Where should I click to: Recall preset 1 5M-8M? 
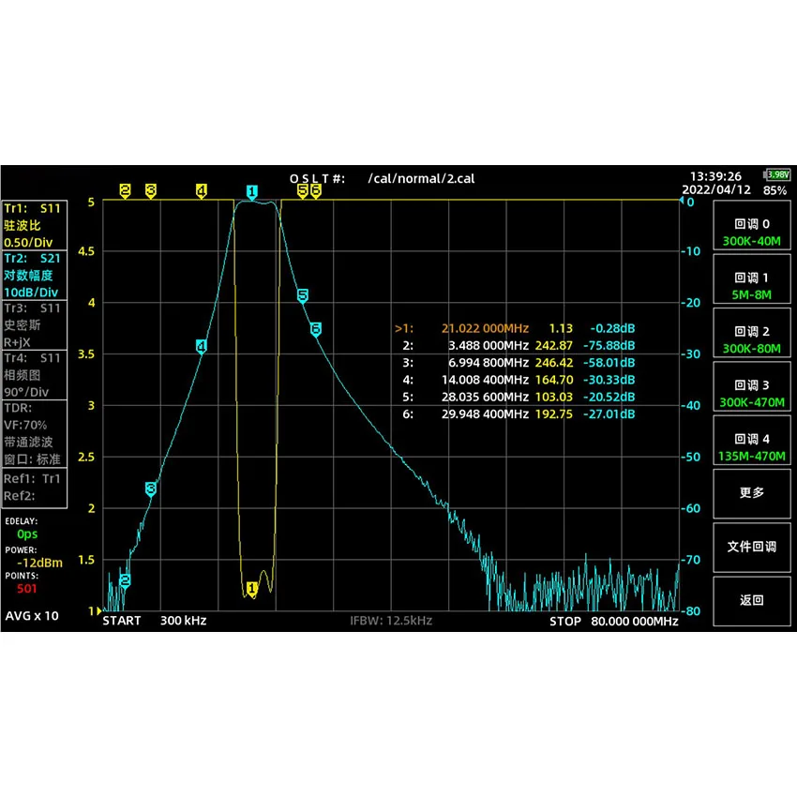coord(752,279)
